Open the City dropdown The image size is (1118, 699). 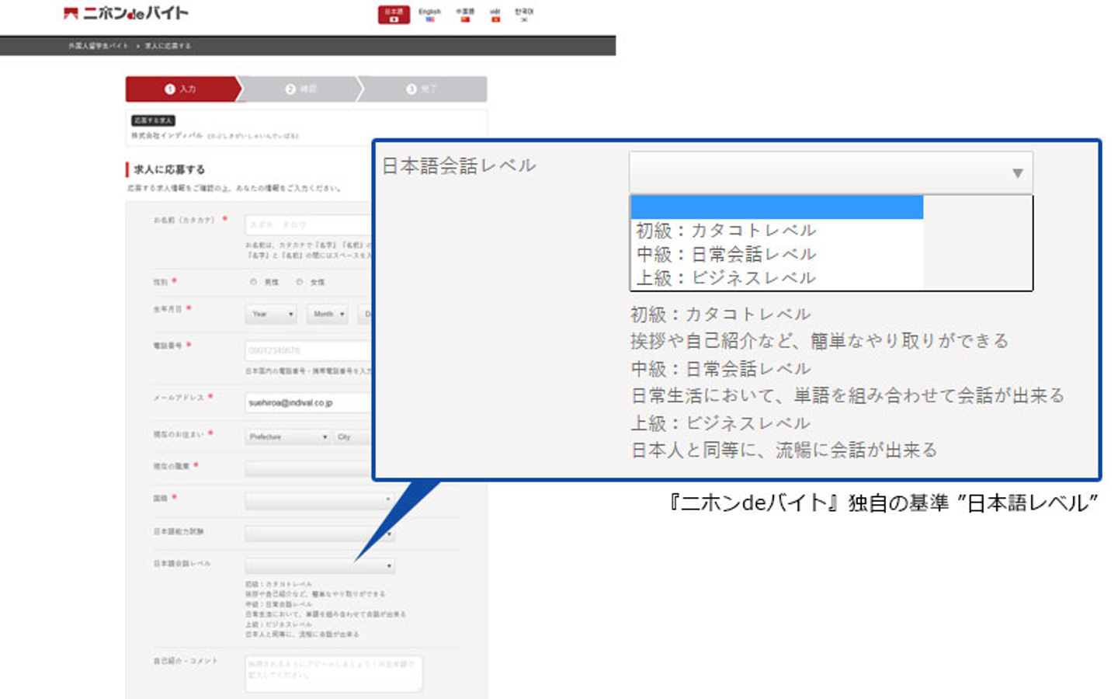point(353,437)
